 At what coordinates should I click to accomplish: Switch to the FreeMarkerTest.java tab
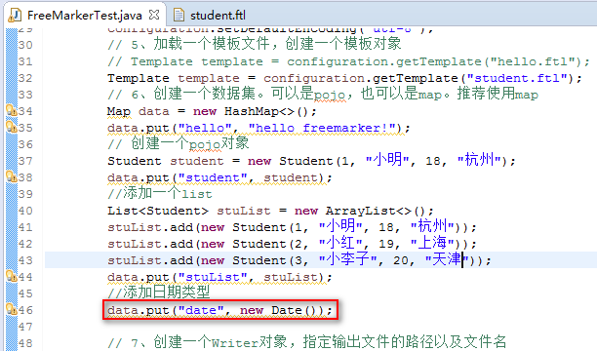click(85, 16)
